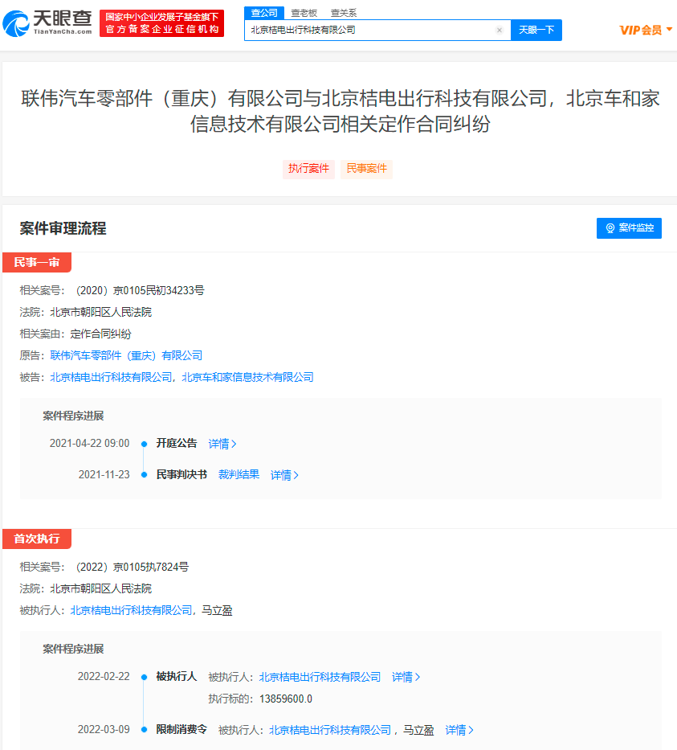Open the VIP会员 dropdown arrow

coord(668,30)
